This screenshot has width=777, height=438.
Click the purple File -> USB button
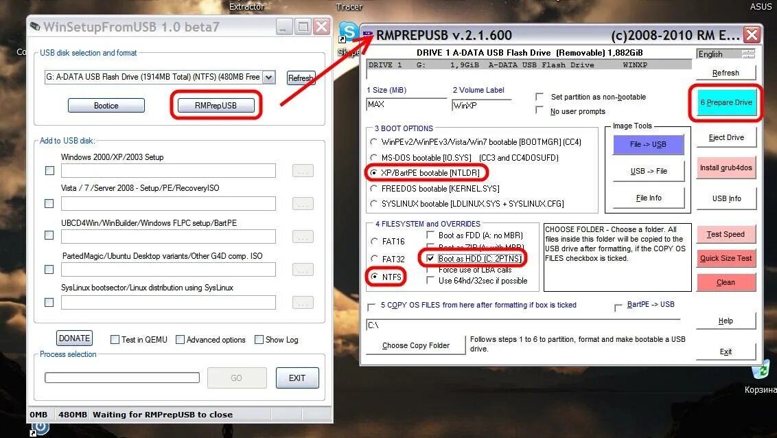coord(647,143)
